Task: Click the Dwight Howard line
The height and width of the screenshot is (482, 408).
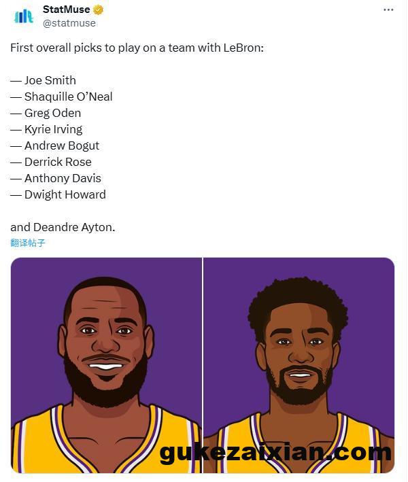Action: pos(58,194)
